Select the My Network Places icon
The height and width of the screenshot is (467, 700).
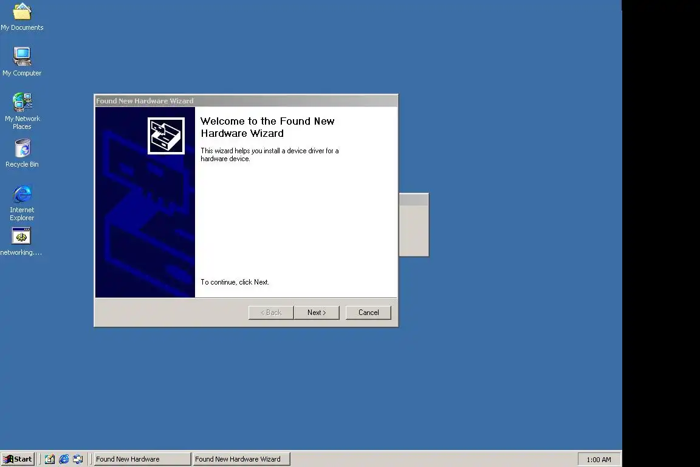tap(22, 111)
